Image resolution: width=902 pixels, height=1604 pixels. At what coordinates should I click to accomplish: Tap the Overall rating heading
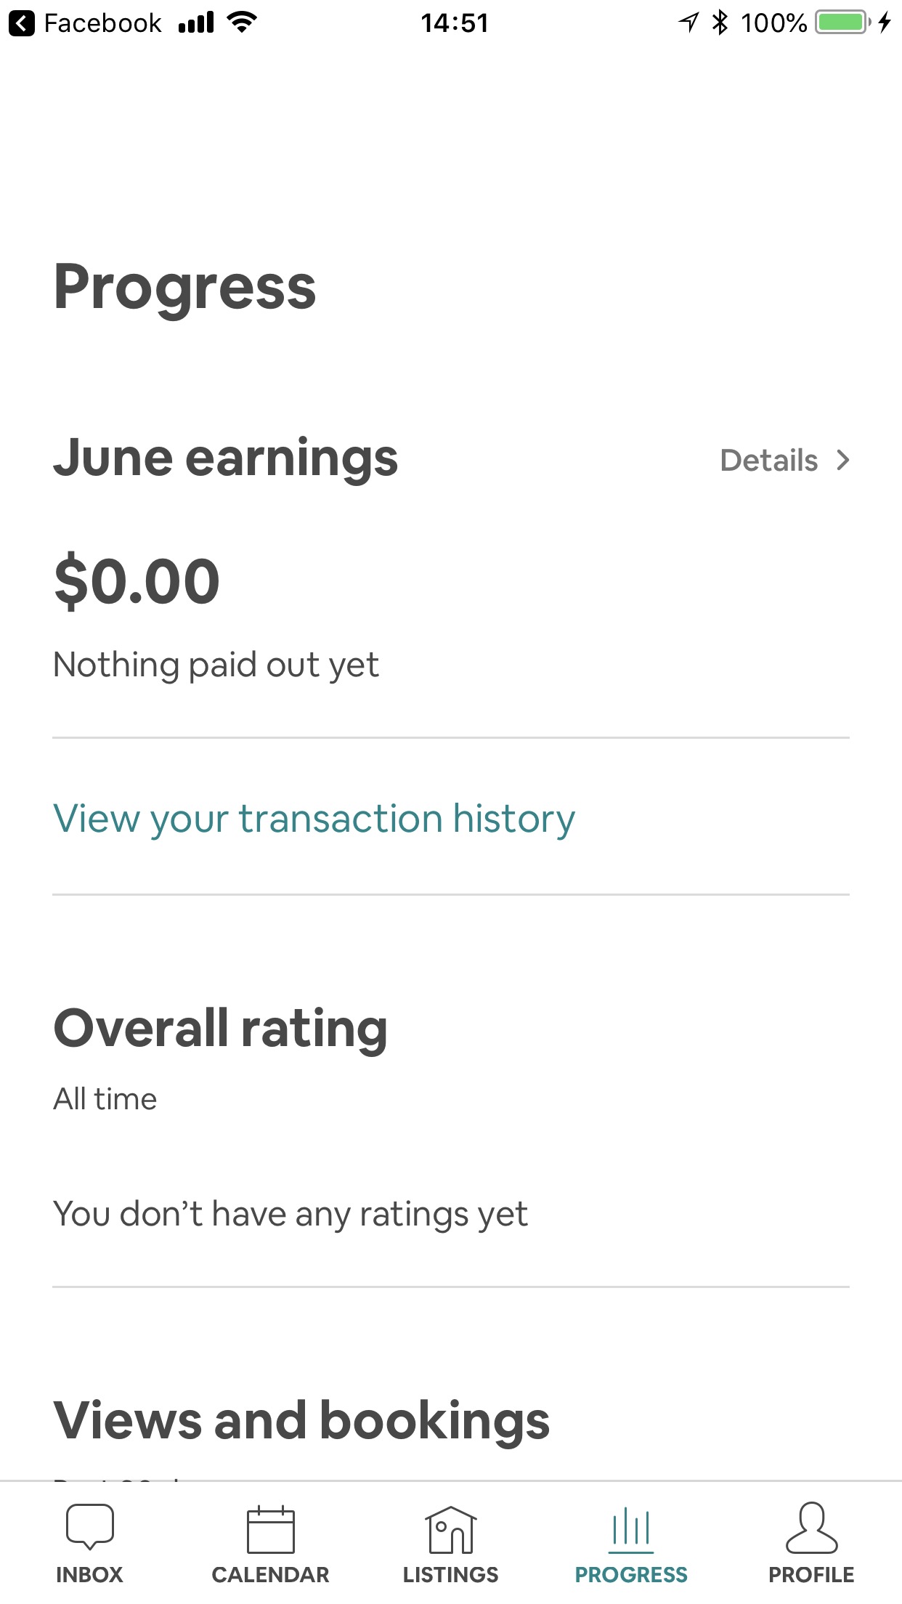coord(220,1029)
